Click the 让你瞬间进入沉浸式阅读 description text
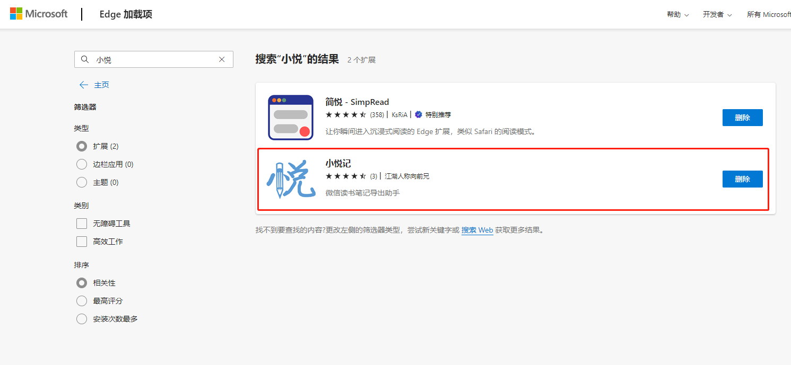 point(431,131)
